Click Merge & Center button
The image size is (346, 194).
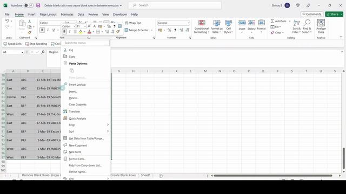coord(137,30)
